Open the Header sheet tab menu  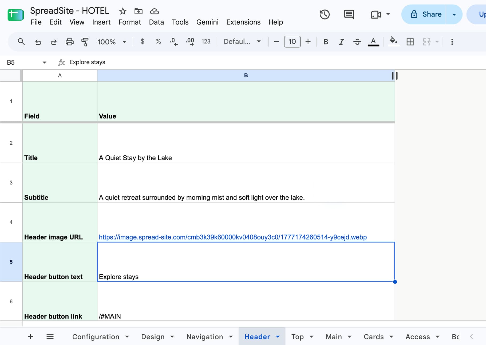coord(278,337)
